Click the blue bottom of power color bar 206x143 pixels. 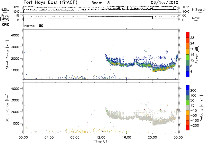pos(188,74)
